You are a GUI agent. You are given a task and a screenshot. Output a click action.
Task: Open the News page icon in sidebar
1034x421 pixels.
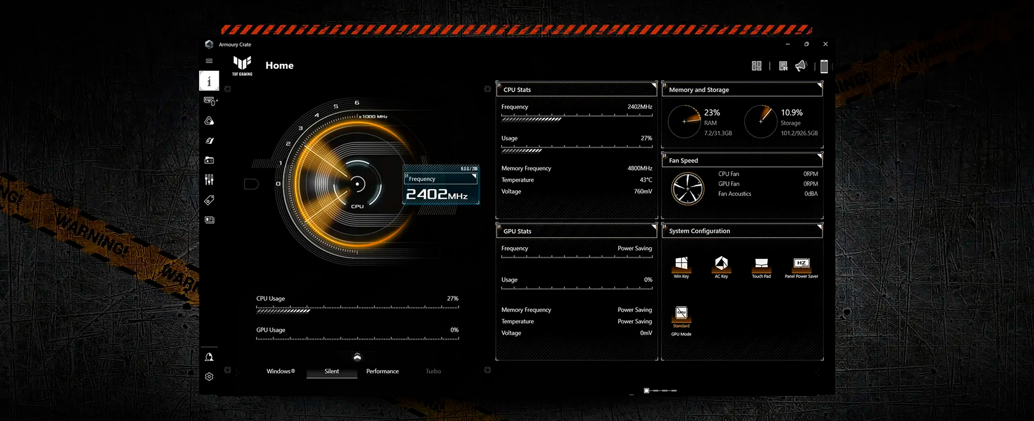[209, 220]
